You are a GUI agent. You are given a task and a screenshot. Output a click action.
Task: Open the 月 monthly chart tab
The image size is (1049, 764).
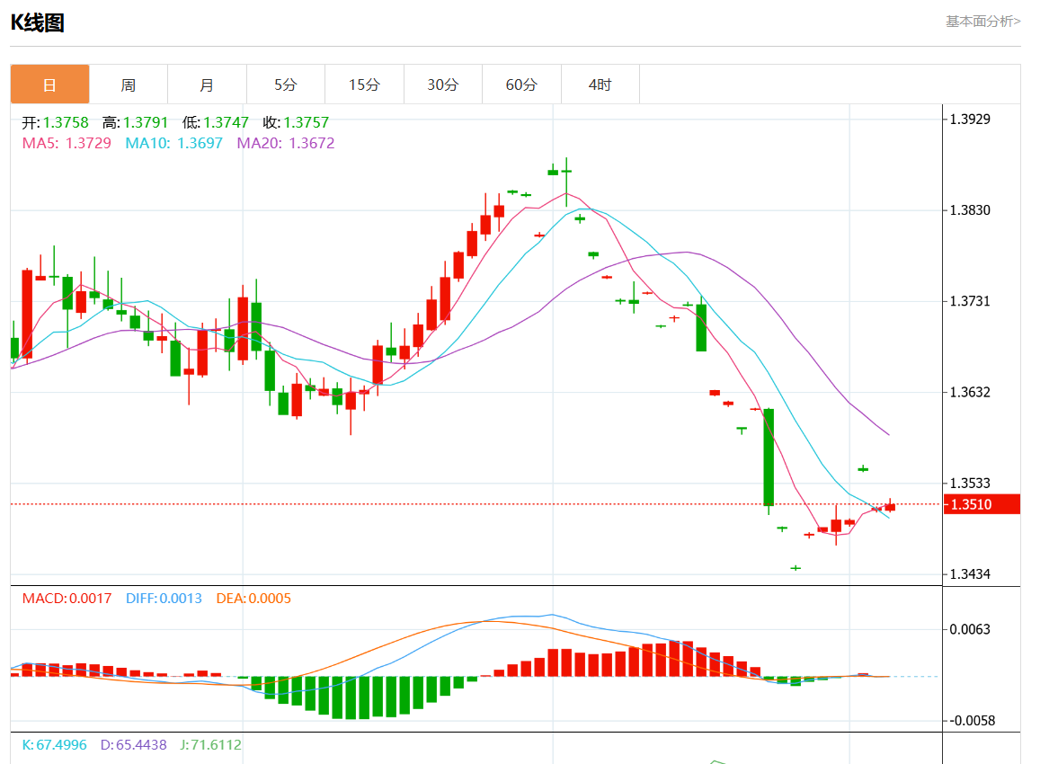(207, 84)
